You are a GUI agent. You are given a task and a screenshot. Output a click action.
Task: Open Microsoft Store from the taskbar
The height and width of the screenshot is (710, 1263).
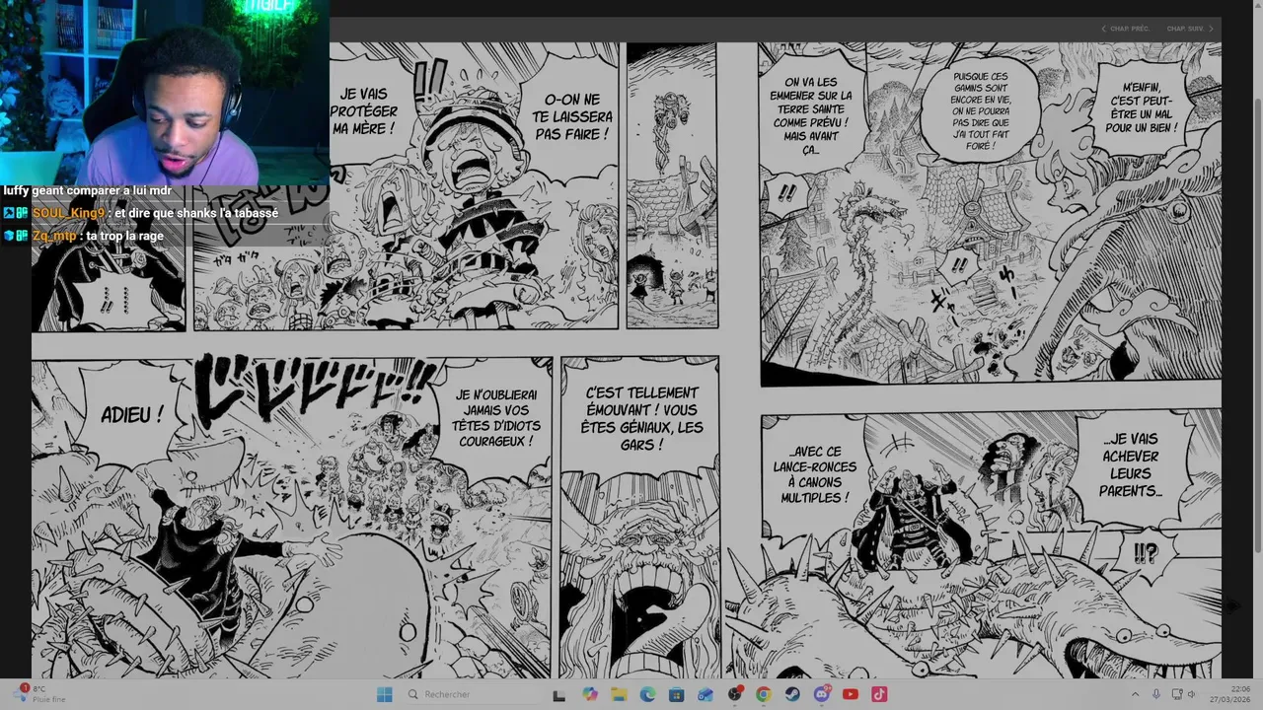[x=676, y=694]
